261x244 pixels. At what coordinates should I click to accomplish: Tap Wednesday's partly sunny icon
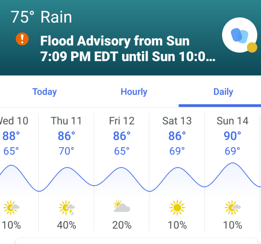tap(11, 207)
